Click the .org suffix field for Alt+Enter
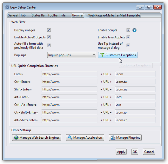This screenshot has height=164, width=168. pos(135,97)
